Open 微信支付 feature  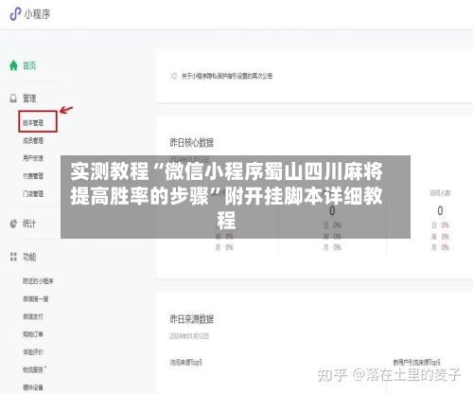33,316
